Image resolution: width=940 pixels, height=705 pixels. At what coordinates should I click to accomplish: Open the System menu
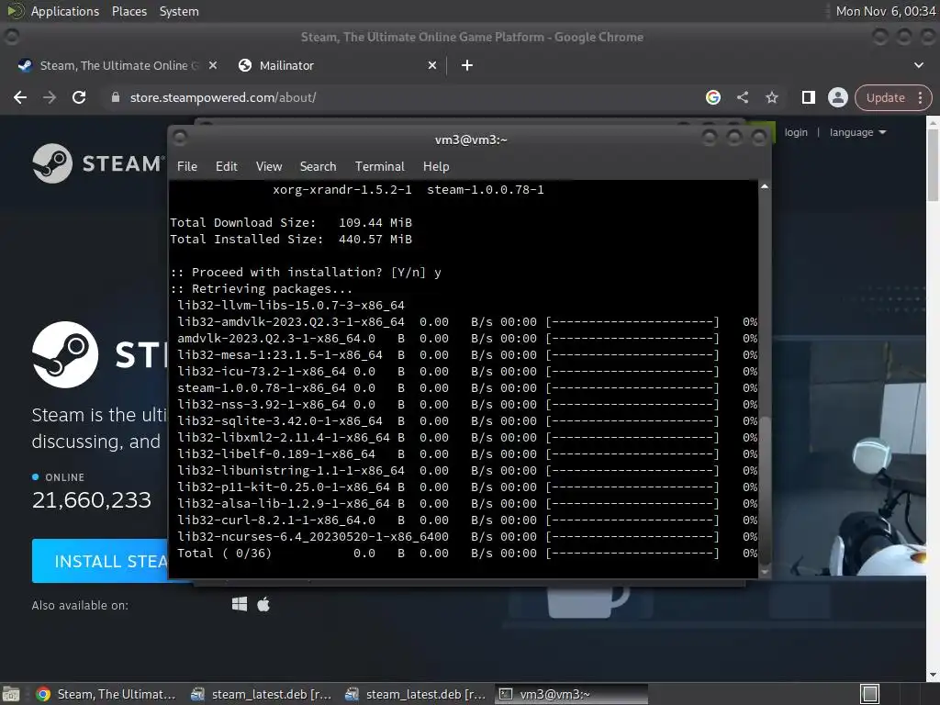(x=179, y=11)
